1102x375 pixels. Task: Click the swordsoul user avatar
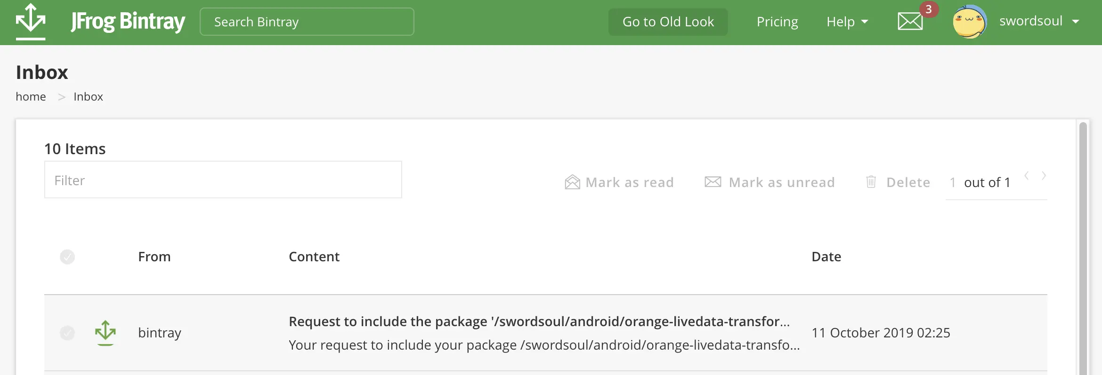[x=969, y=22]
